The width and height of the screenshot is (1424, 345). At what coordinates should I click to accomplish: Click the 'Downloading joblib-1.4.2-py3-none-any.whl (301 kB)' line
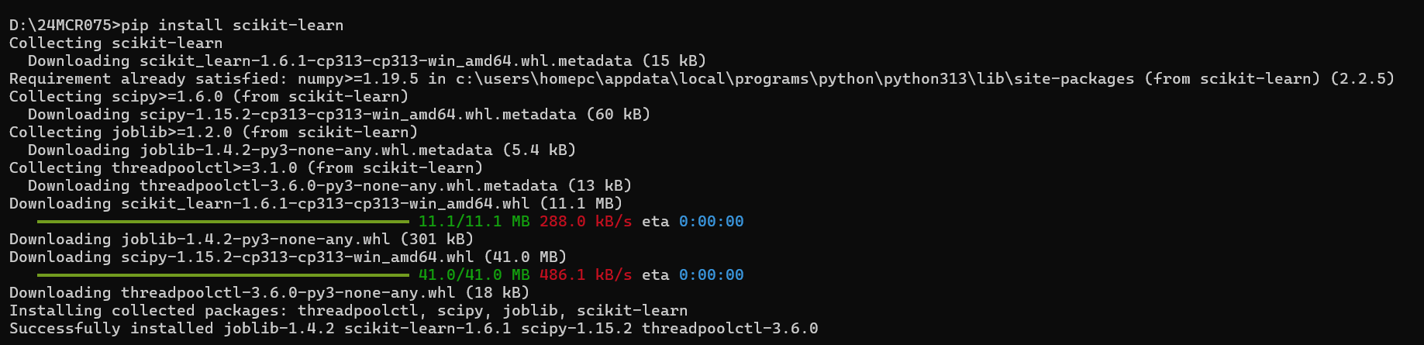[241, 239]
